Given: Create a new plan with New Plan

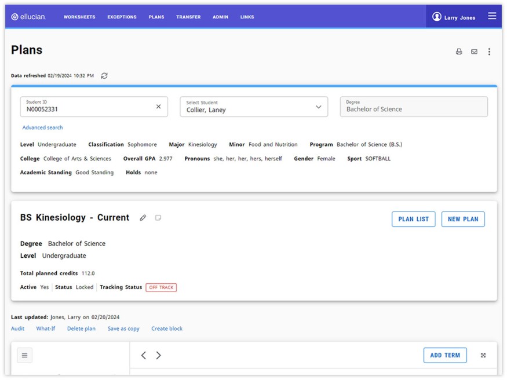Looking at the screenshot, I should [463, 219].
